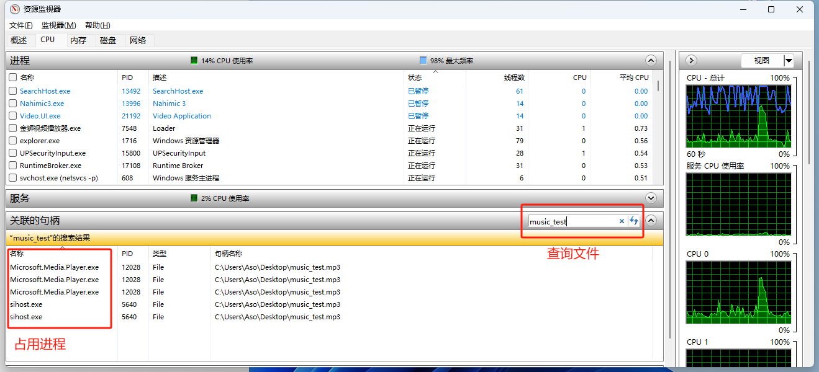
Task: Click the “music_test”的搜索结果 banner
Action: point(334,238)
